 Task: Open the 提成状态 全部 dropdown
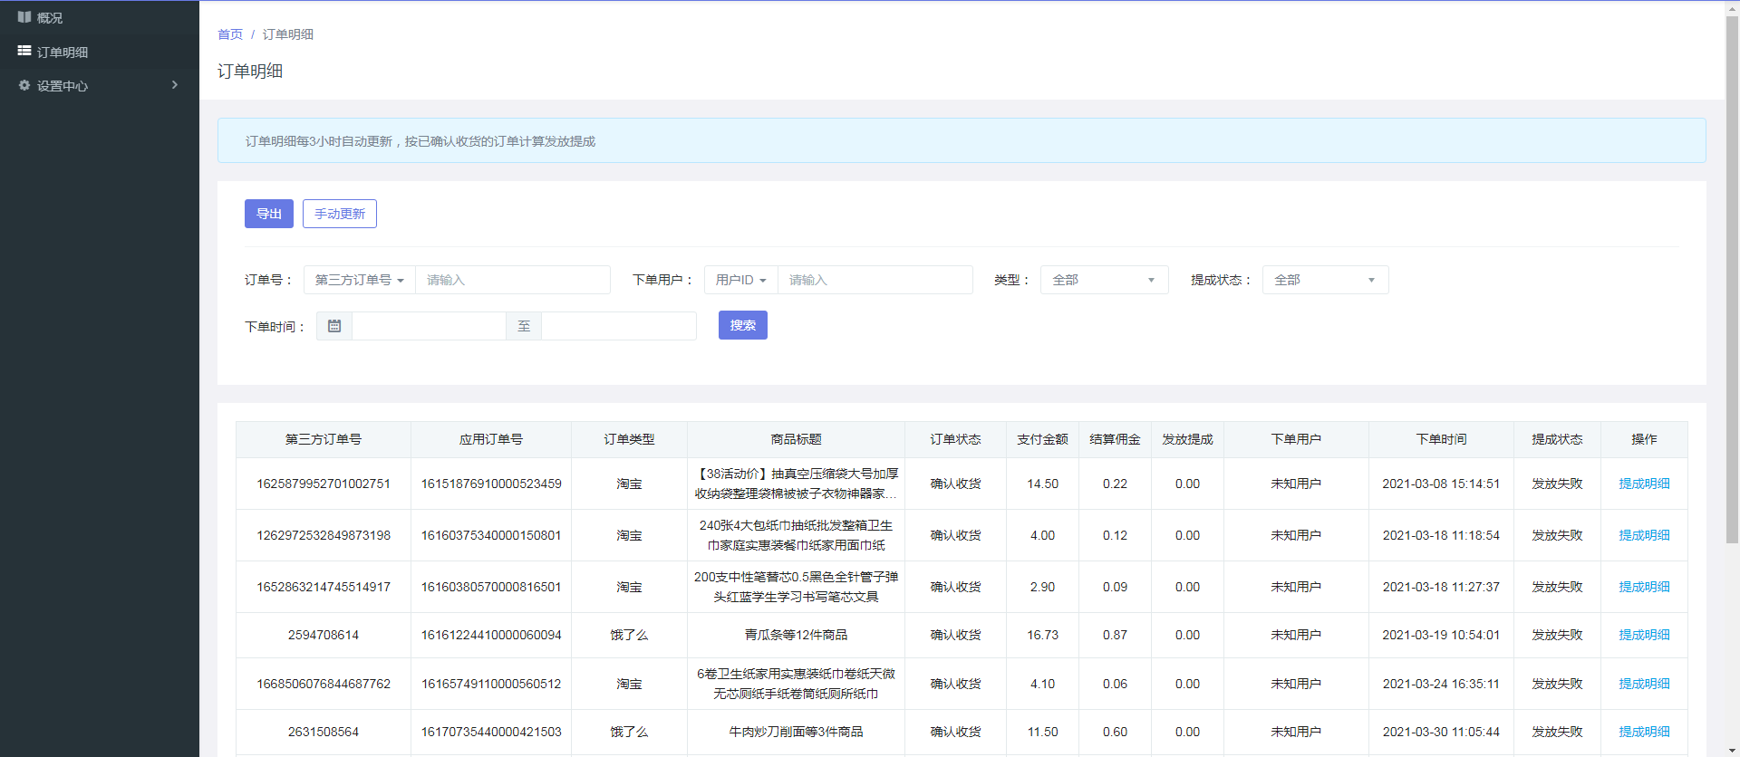click(x=1326, y=280)
